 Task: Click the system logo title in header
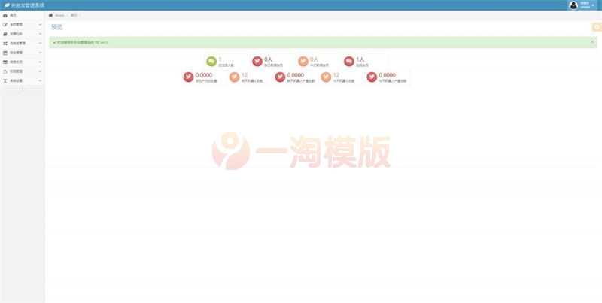[24, 5]
